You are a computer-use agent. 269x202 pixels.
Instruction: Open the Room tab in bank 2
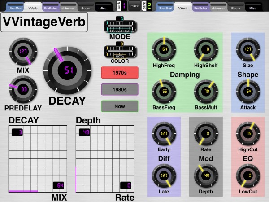pos(235,7)
